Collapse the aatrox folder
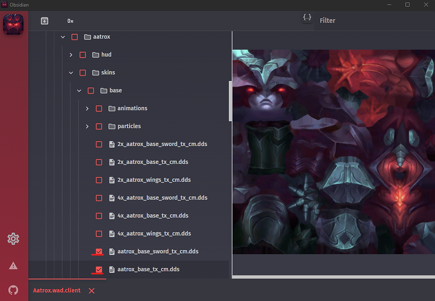 pos(63,37)
